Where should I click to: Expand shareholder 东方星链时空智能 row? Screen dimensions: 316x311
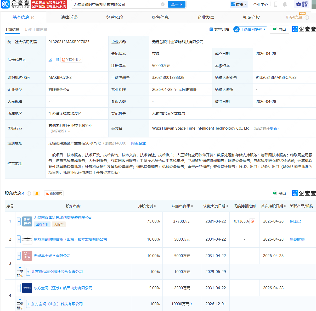pos(19,239)
